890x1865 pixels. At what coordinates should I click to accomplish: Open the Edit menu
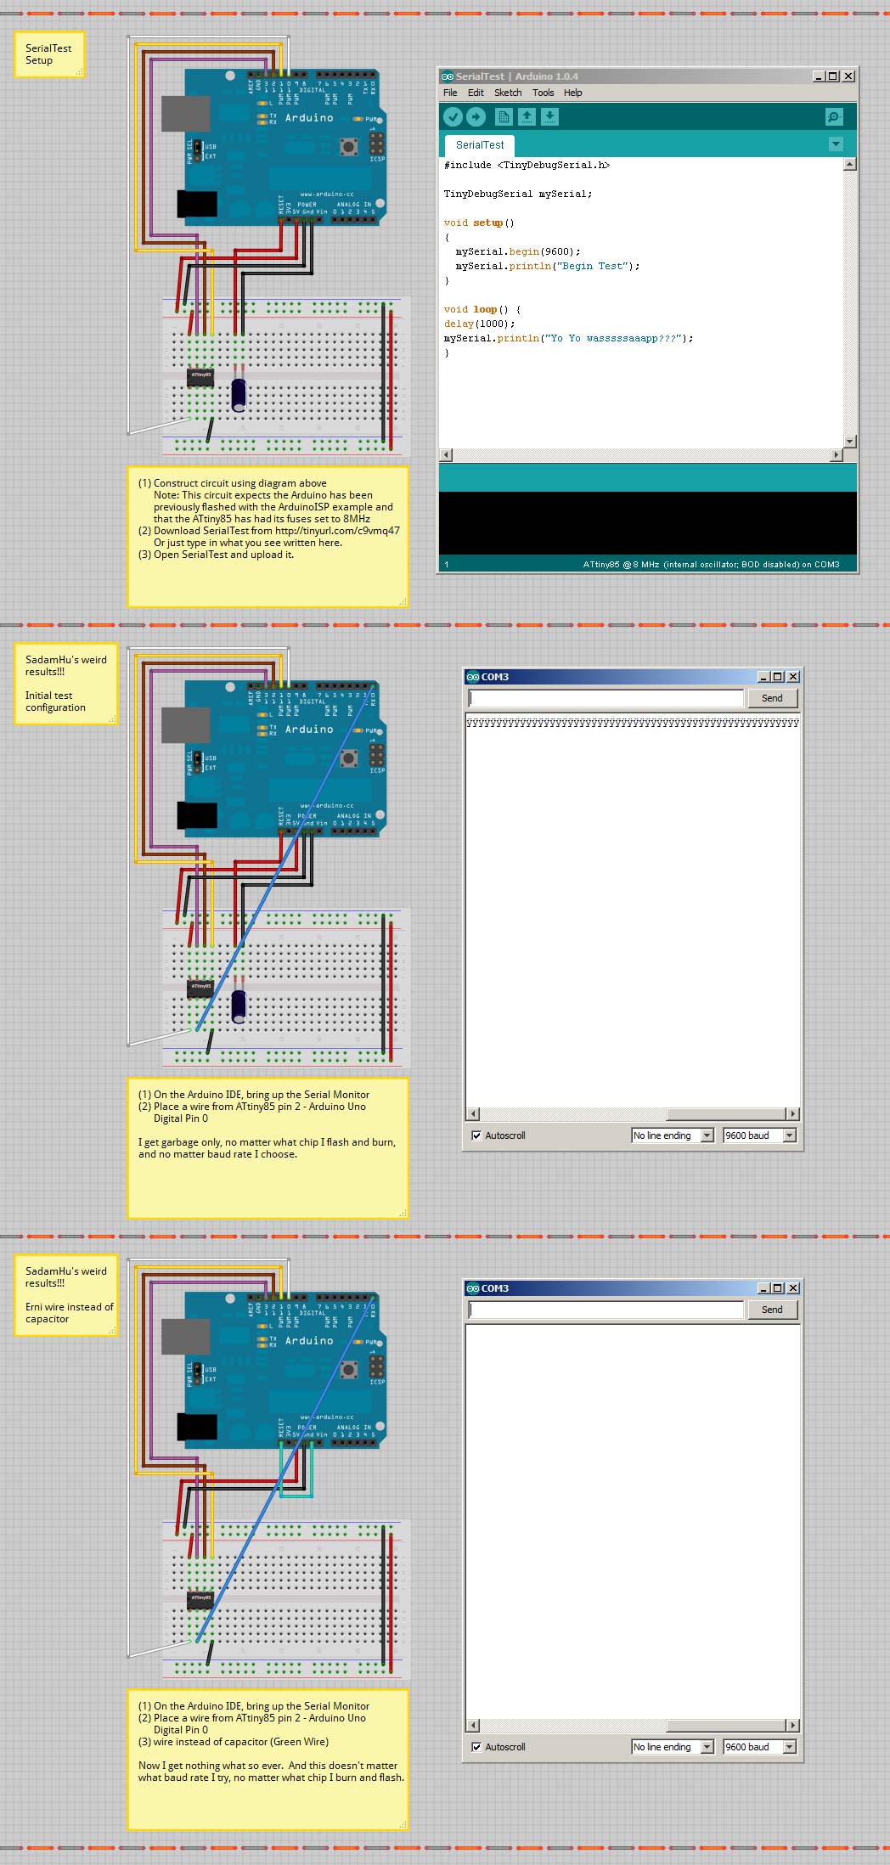476,93
